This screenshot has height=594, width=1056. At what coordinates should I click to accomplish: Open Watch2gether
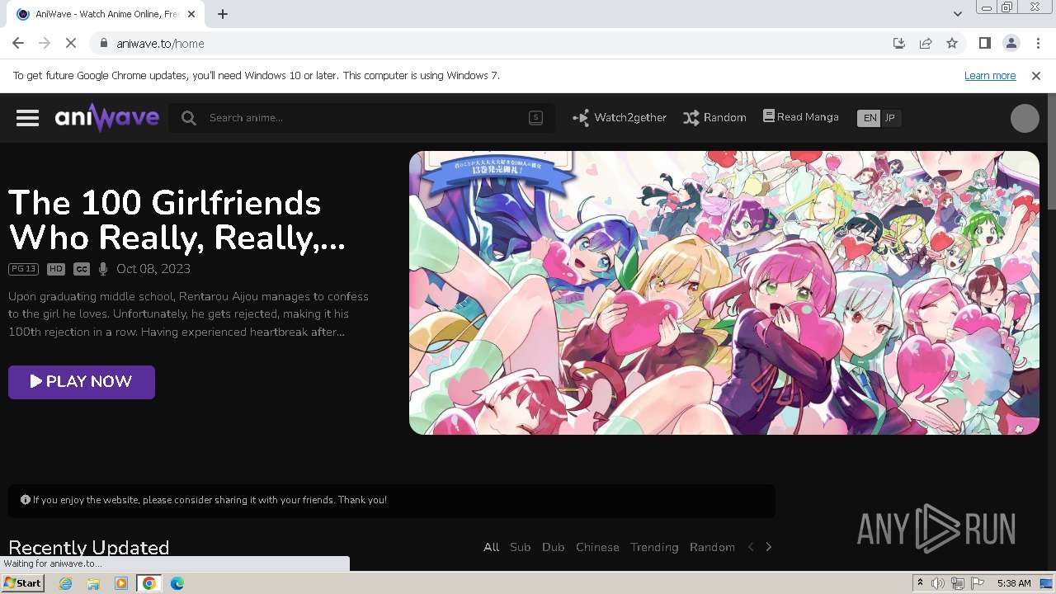pos(620,118)
